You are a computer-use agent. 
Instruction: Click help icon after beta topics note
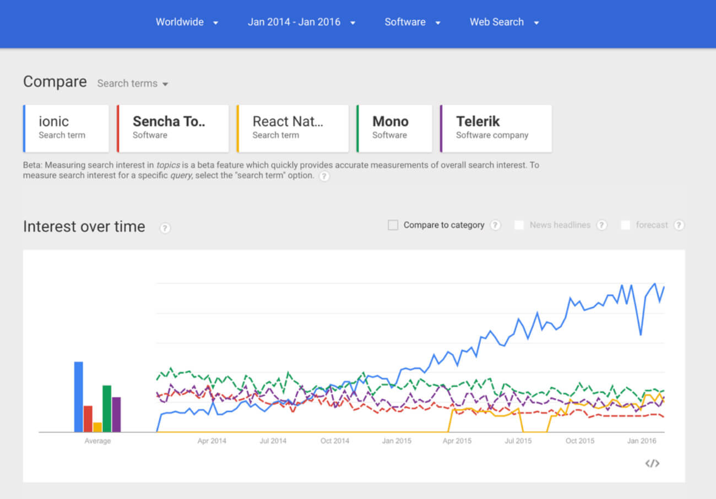[324, 176]
